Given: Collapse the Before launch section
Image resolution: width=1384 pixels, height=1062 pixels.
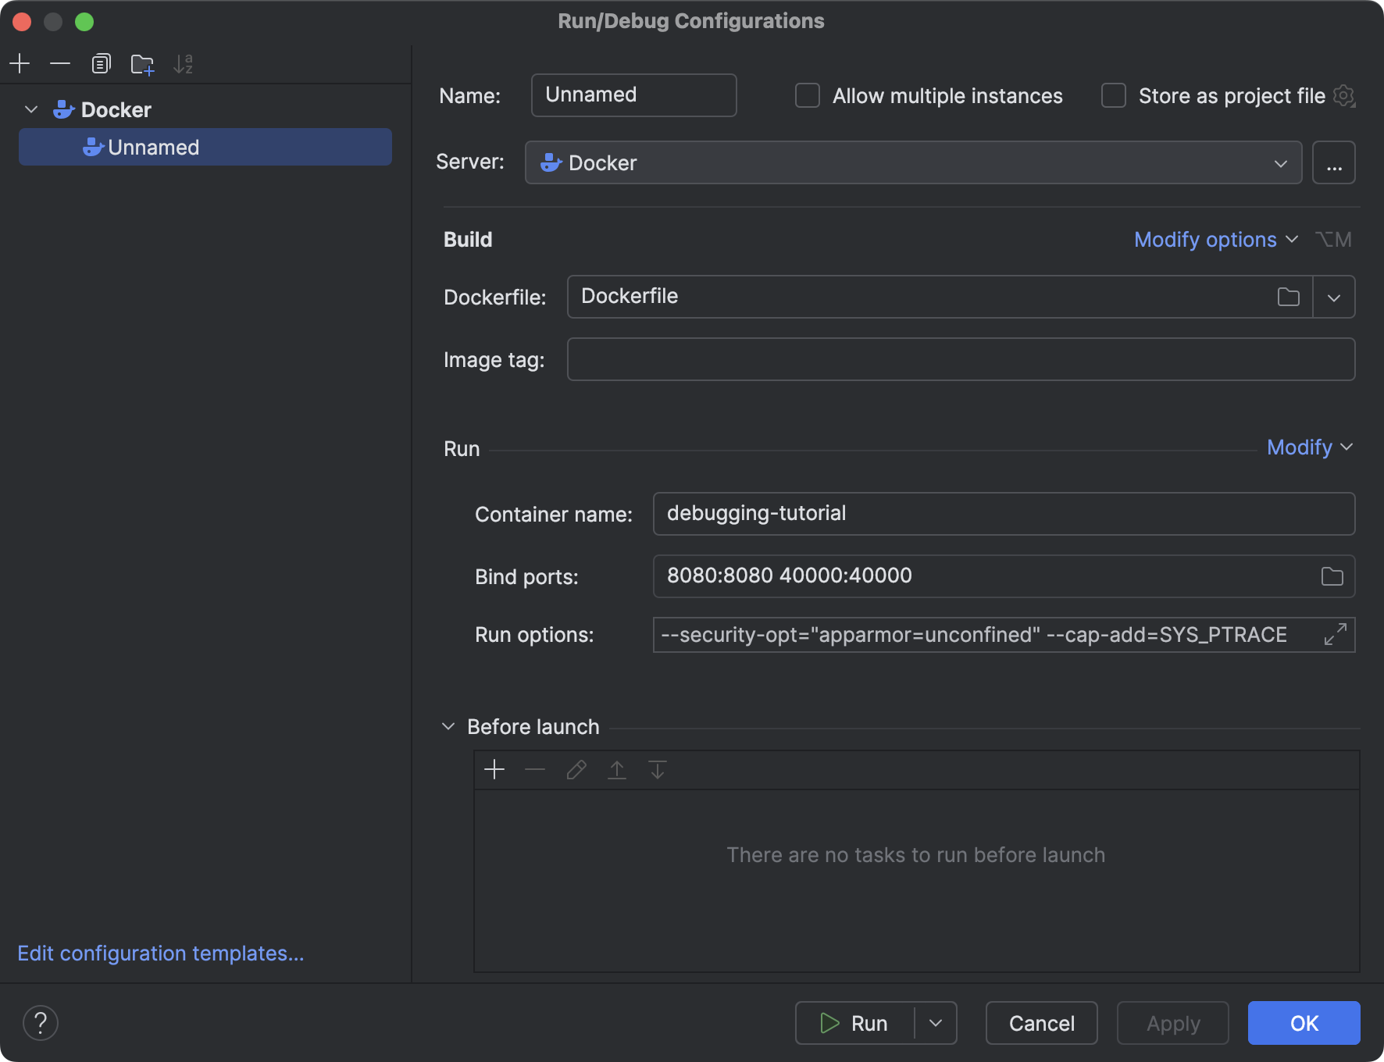Looking at the screenshot, I should pos(448,725).
